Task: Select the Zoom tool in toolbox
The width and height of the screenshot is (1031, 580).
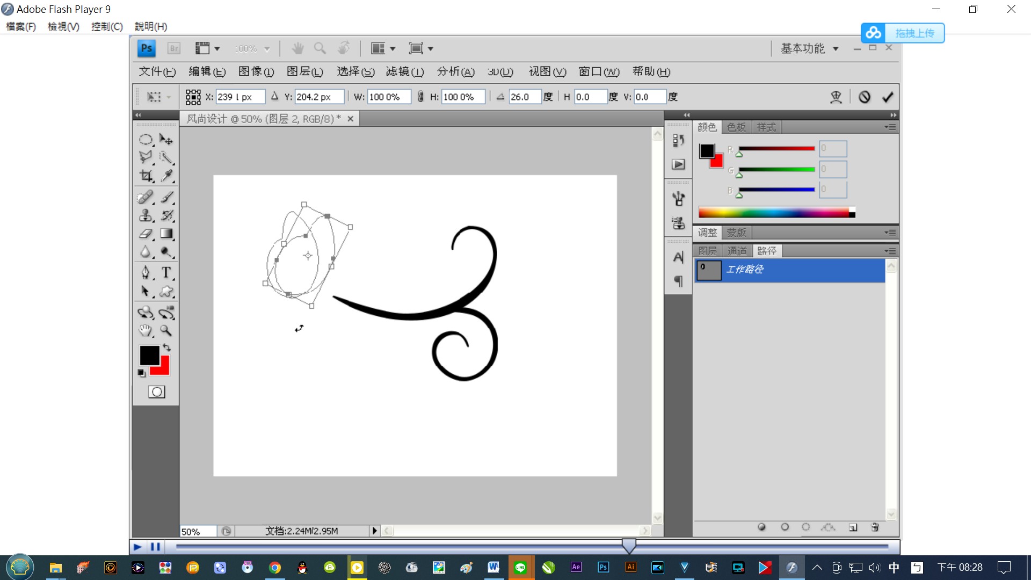Action: (x=166, y=331)
